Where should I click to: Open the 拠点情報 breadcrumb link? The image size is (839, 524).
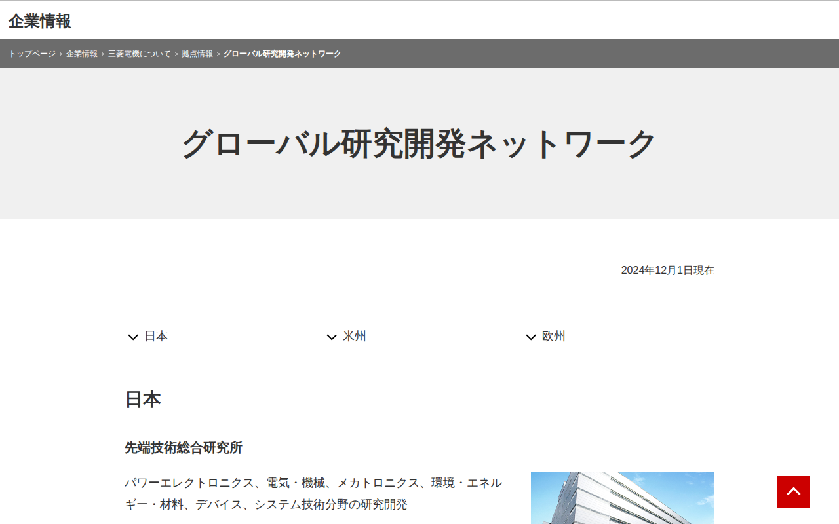click(197, 54)
